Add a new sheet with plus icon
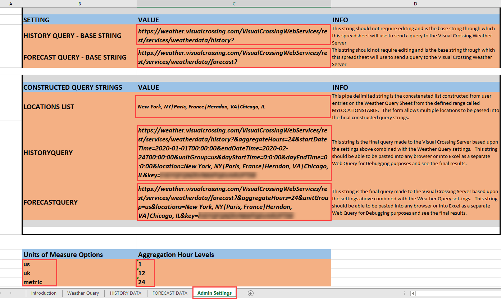Screen dimensions: 501x299 point(251,293)
